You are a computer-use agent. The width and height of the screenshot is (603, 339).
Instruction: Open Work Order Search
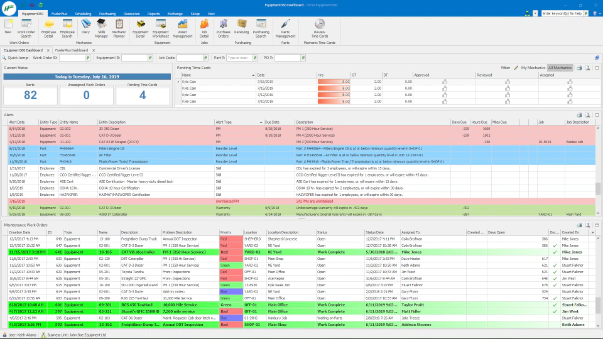coord(26,28)
